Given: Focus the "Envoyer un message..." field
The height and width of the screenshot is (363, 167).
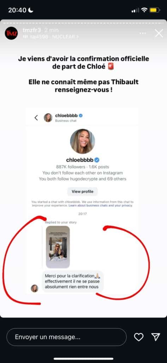Looking at the screenshot, I should [x=66, y=337].
